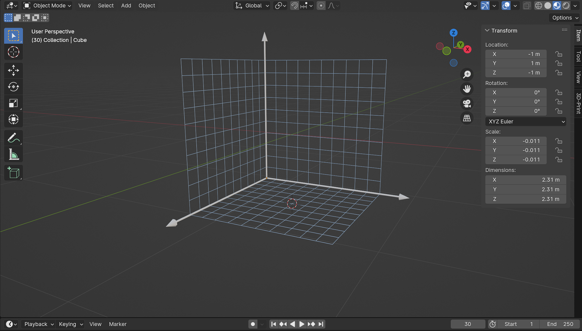
Task: Switch to rendered viewport shading
Action: (x=566, y=5)
